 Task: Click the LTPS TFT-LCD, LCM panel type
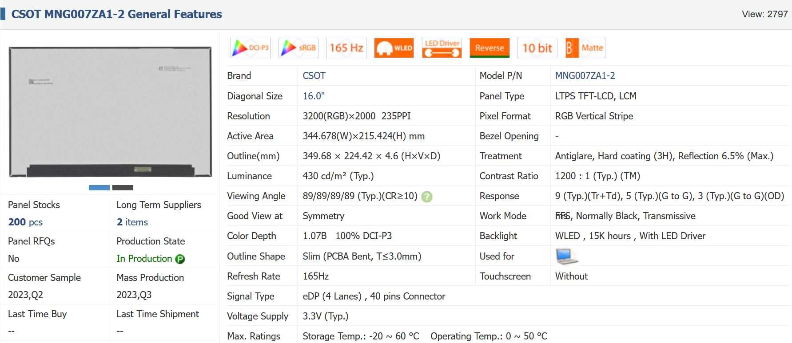(x=596, y=96)
